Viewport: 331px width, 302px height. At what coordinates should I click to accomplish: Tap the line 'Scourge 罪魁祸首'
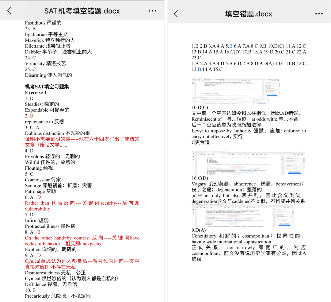(x=58, y=186)
